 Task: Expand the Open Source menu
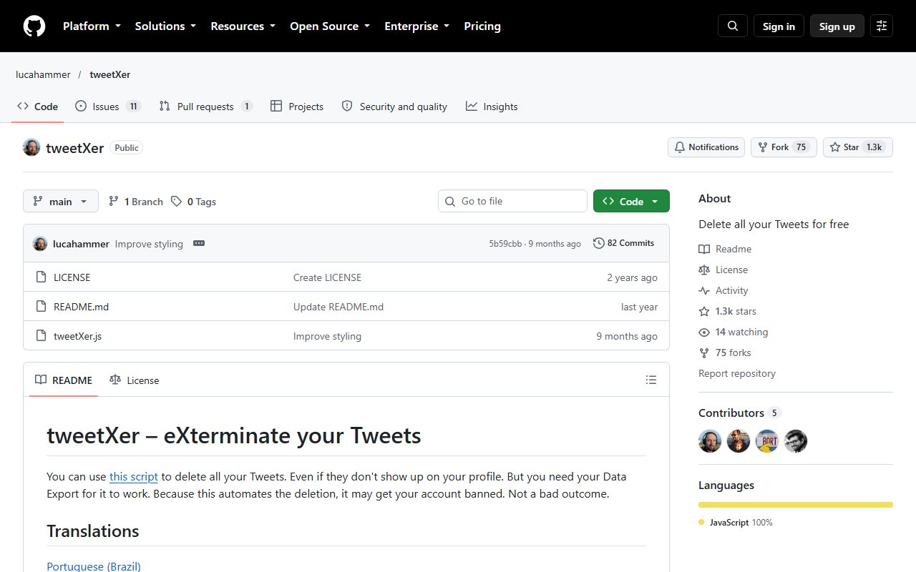coord(330,26)
